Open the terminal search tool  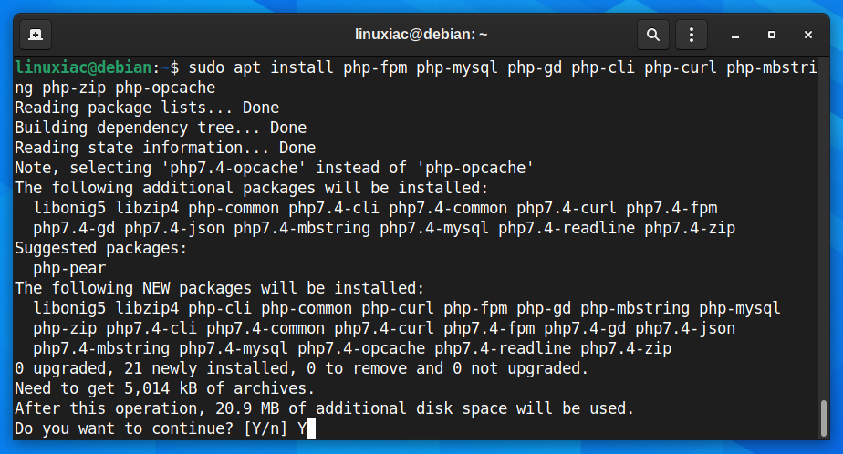(652, 35)
